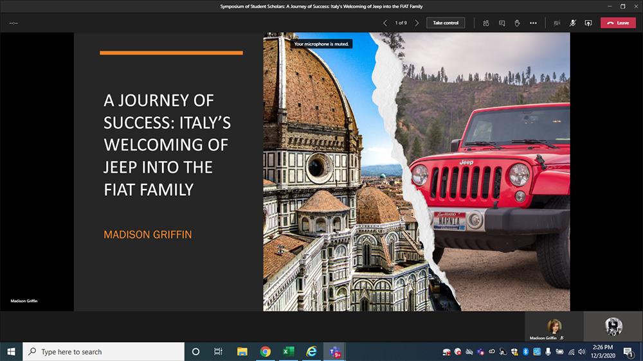Open Google Chrome from the taskbar
The height and width of the screenshot is (361, 643).
pos(265,351)
